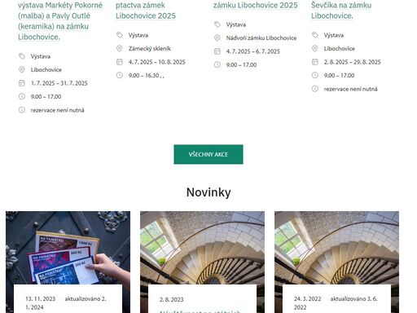Click tag icon beside Výstava in Pokorné card
This screenshot has width=417, height=313.
[22, 56]
